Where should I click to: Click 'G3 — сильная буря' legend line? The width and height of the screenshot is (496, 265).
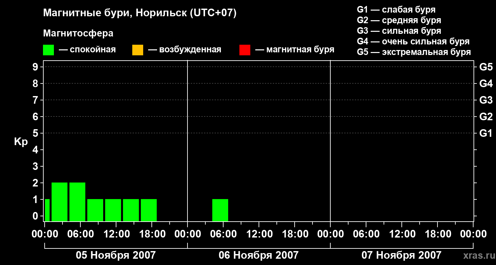tap(399, 31)
